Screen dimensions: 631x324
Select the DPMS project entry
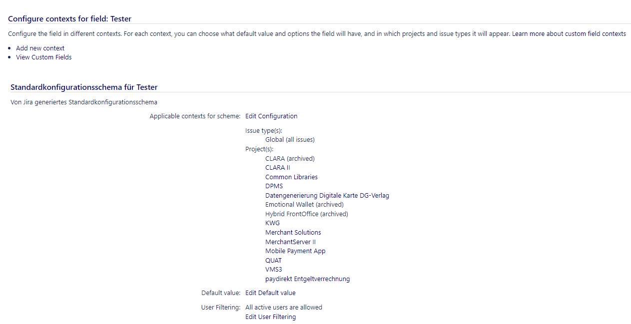pos(274,186)
